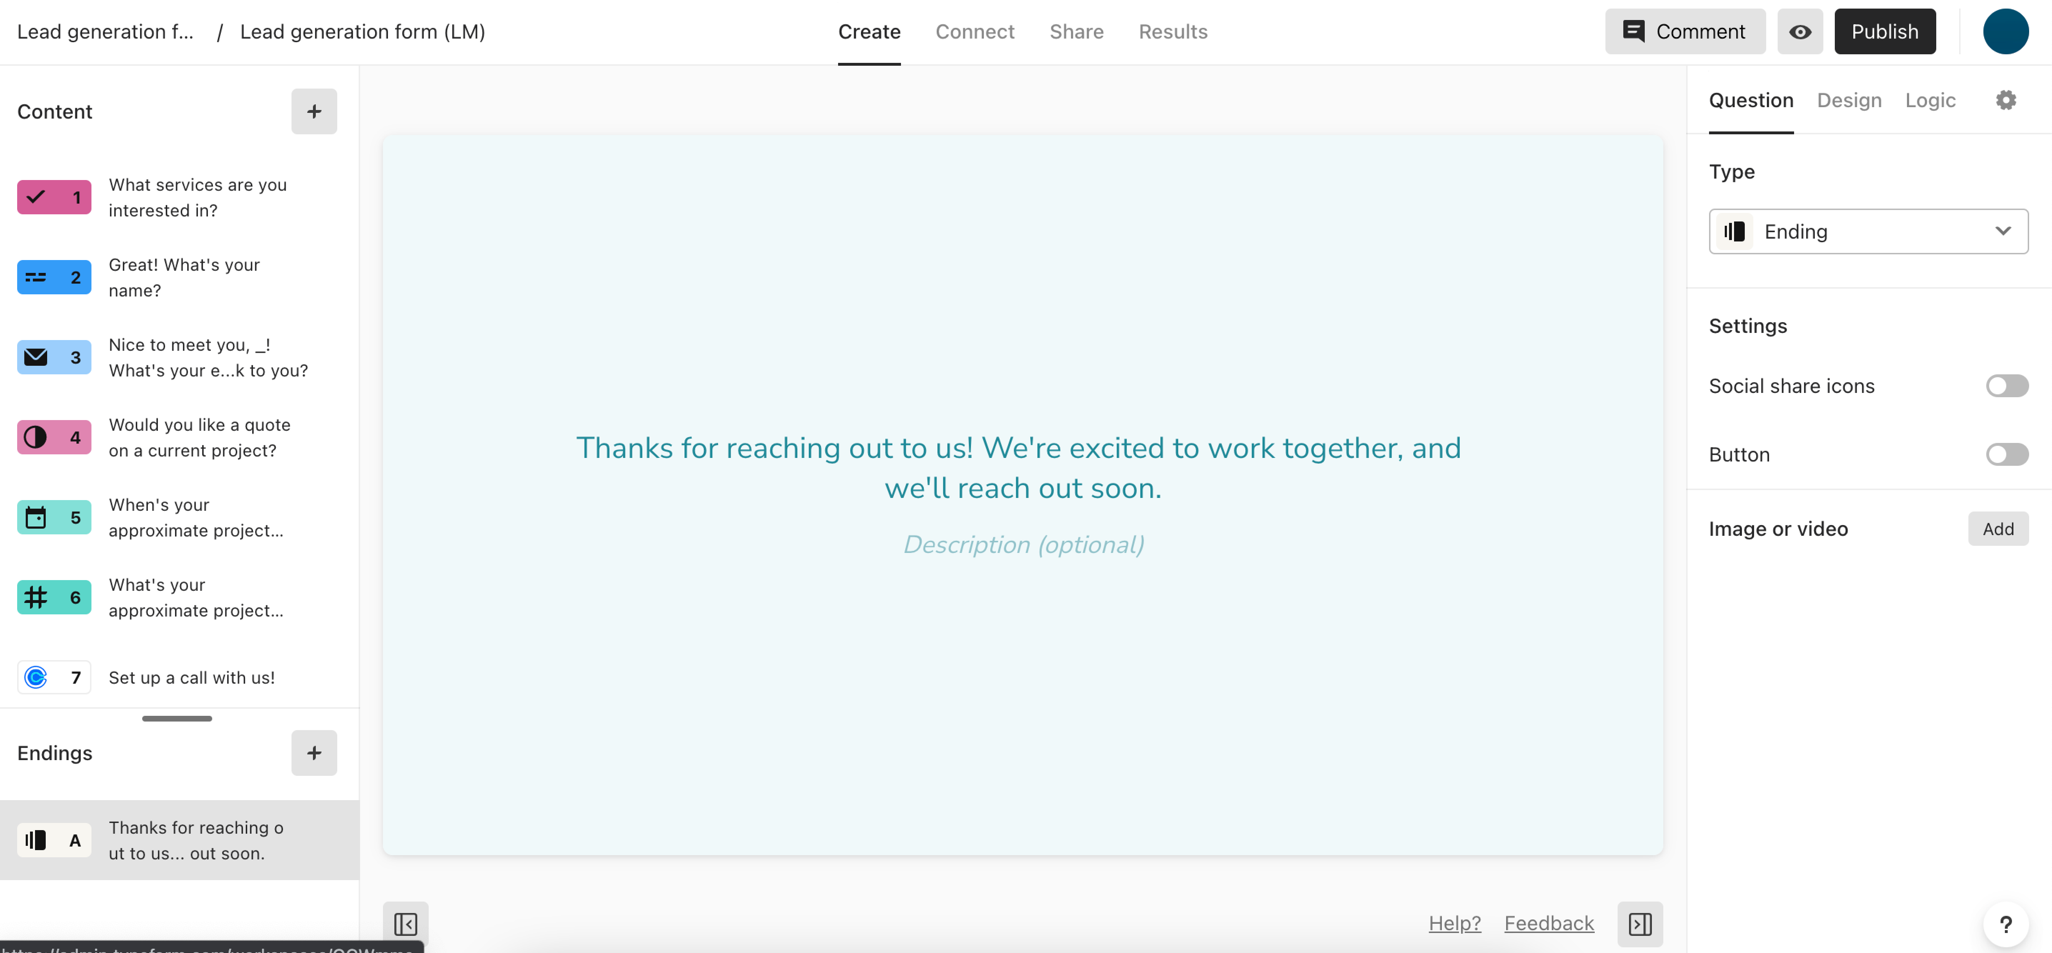
Task: Select question "Nice to meet you, _!"
Action: [x=179, y=358]
